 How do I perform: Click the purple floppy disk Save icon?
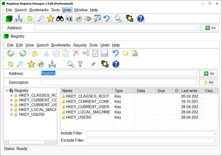click(105, 53)
